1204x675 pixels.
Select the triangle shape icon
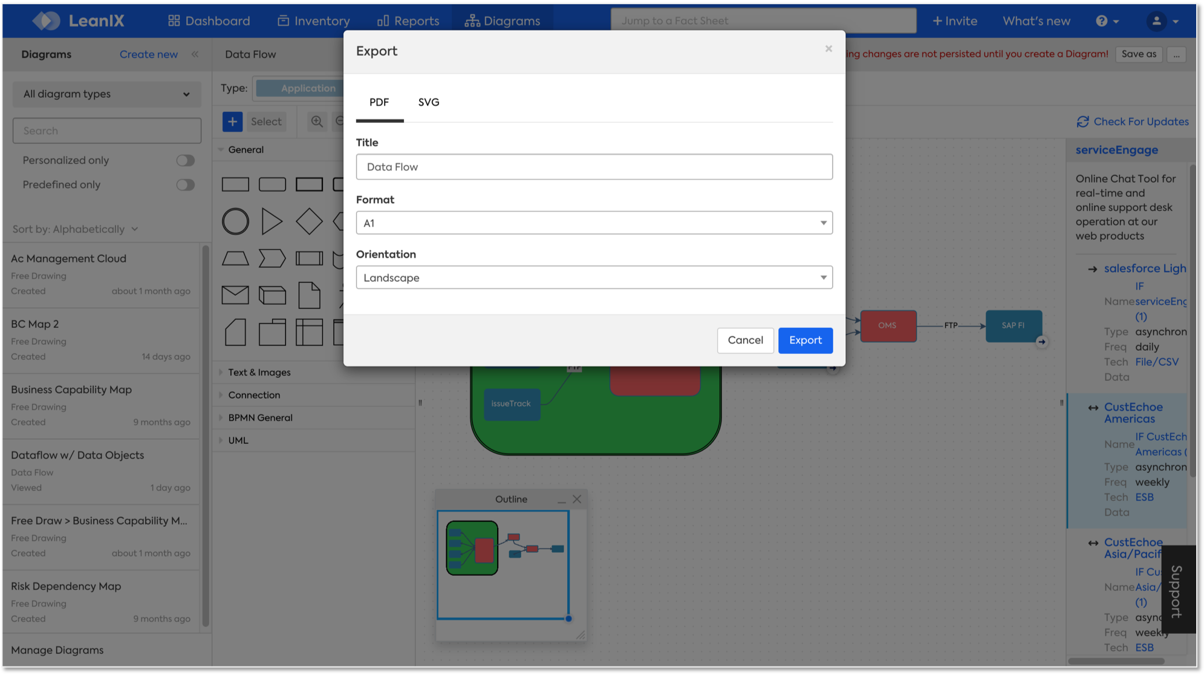coord(272,221)
